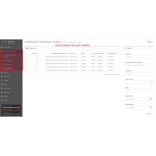Viewport: 156px width, 156px height.
Task: Focus the Date Added filter field
Action: click(137, 99)
